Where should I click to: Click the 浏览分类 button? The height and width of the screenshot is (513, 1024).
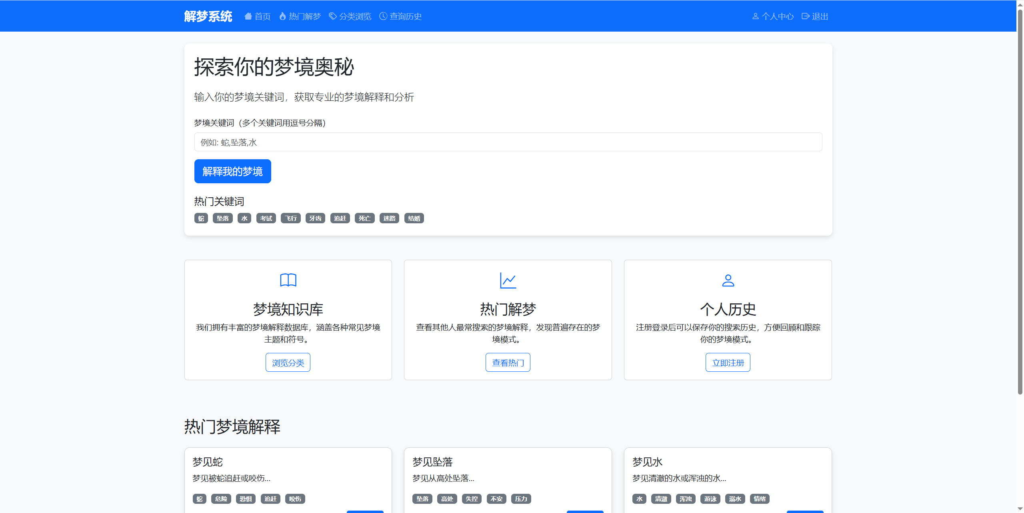pyautogui.click(x=288, y=363)
